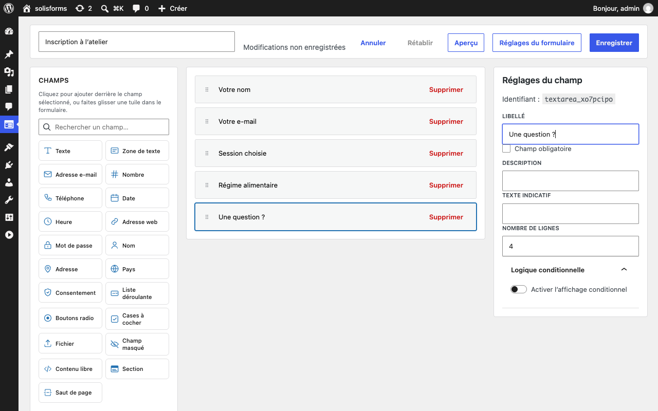This screenshot has height=411, width=658.
Task: Click the Nombre de lignes field
Action: pos(571,246)
